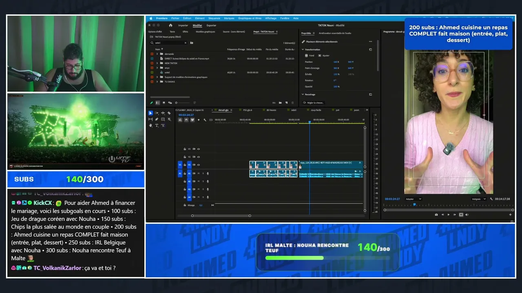Add a marker in the timeline

click(199, 120)
